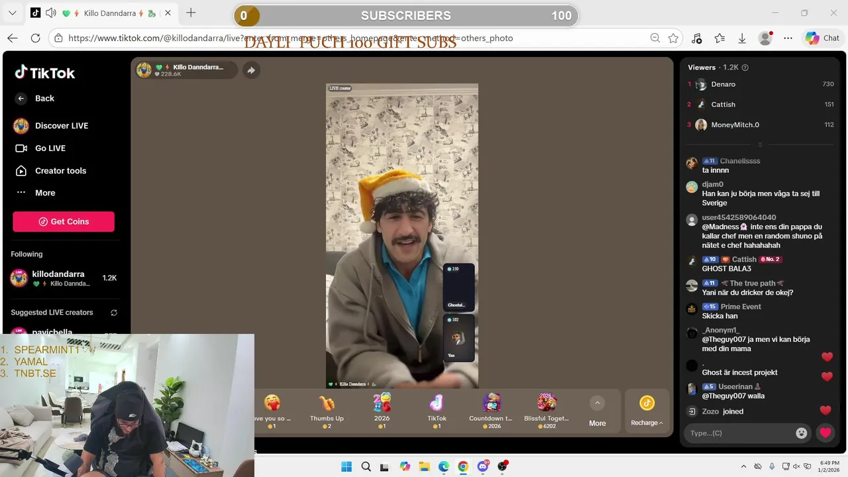Open the Windows Start menu

tap(346, 466)
